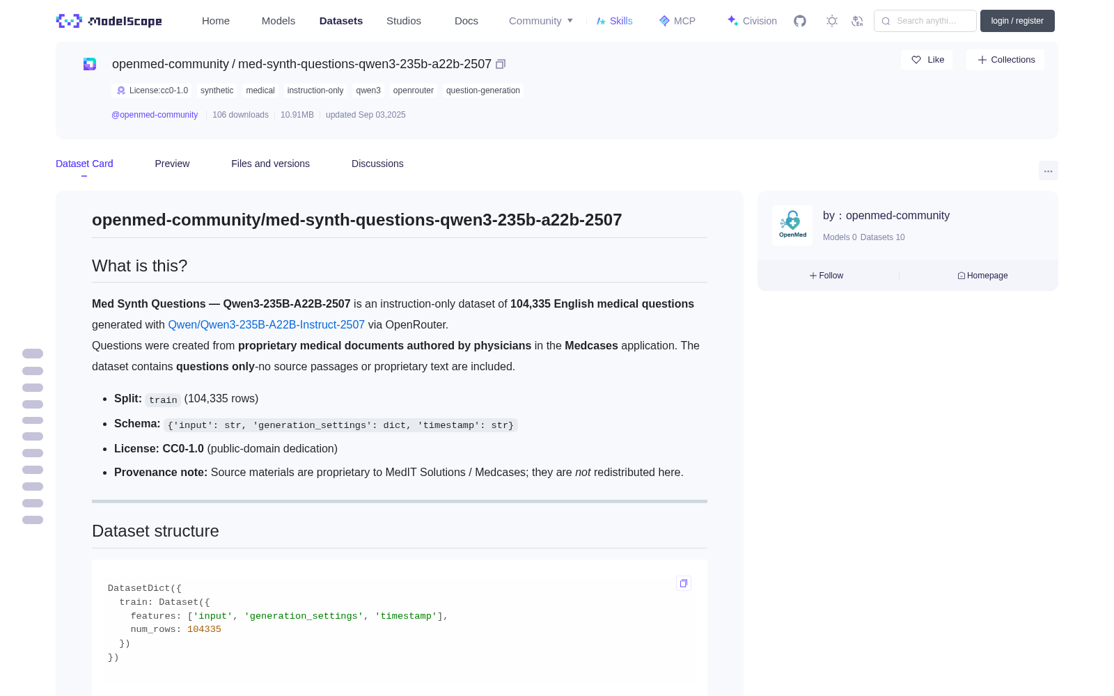Viewport: 1114px width, 696px height.
Task: Click the synthetic tag
Action: click(217, 90)
